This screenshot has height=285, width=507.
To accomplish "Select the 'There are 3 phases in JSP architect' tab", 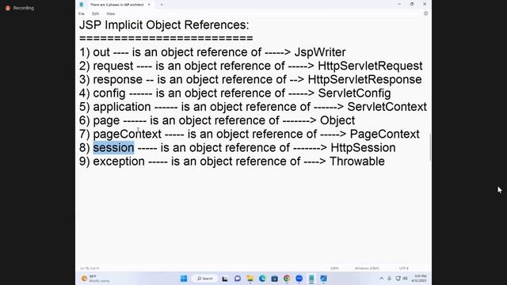I will (x=116, y=5).
